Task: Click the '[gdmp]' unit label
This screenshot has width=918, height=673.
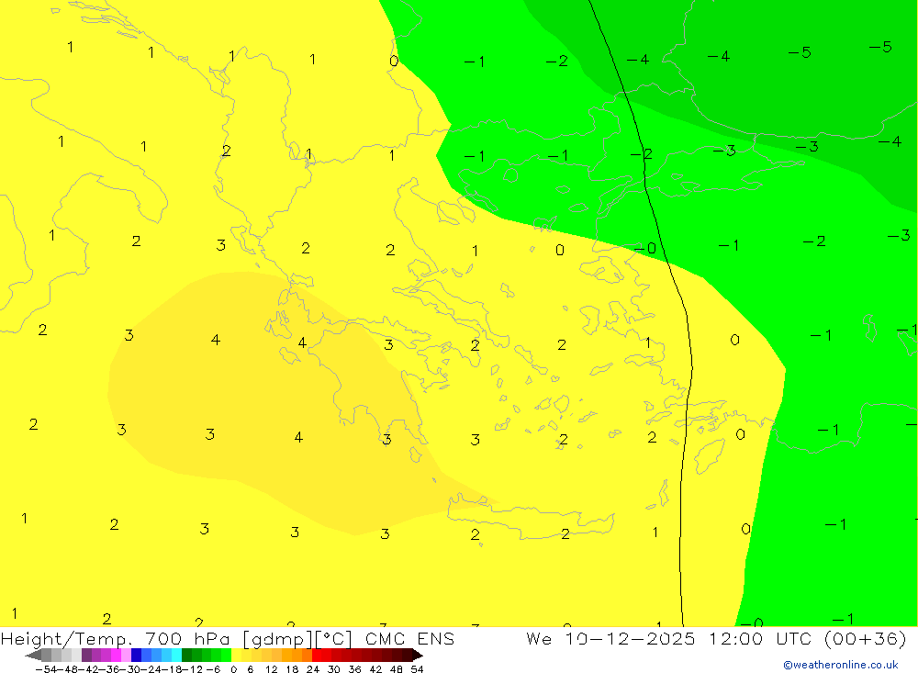Action: coord(278,638)
